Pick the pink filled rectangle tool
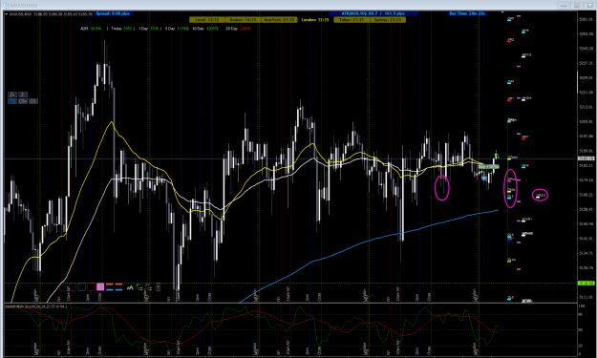This screenshot has height=358, width=597. tap(100, 286)
